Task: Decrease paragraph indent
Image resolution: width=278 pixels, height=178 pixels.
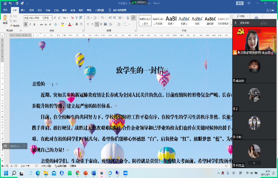Action: point(110,18)
